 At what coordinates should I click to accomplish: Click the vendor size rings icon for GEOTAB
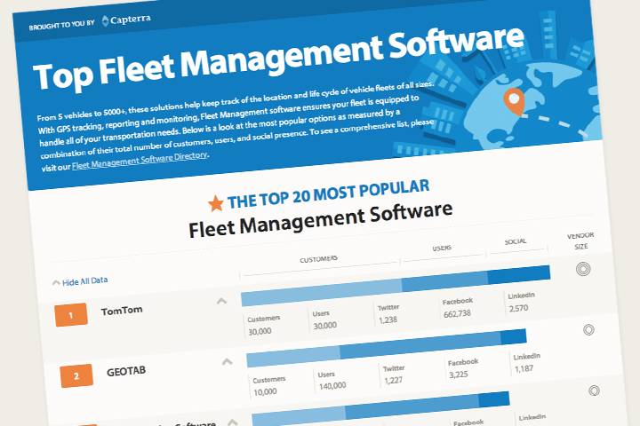588,330
